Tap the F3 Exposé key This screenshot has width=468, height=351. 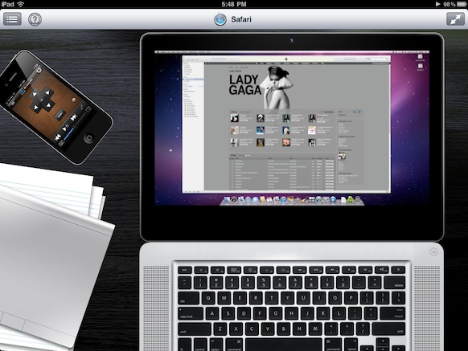(234, 270)
